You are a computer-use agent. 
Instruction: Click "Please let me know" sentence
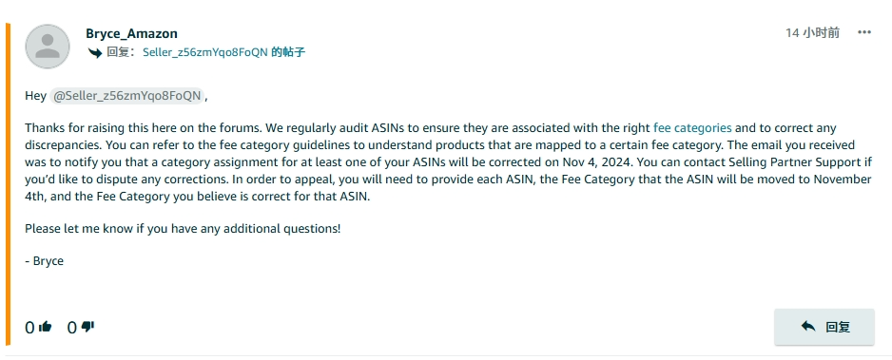tap(183, 229)
